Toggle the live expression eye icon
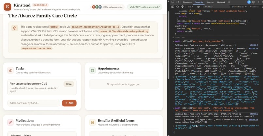Image resolution: width=263 pixels, height=136 pixels. [198, 7]
